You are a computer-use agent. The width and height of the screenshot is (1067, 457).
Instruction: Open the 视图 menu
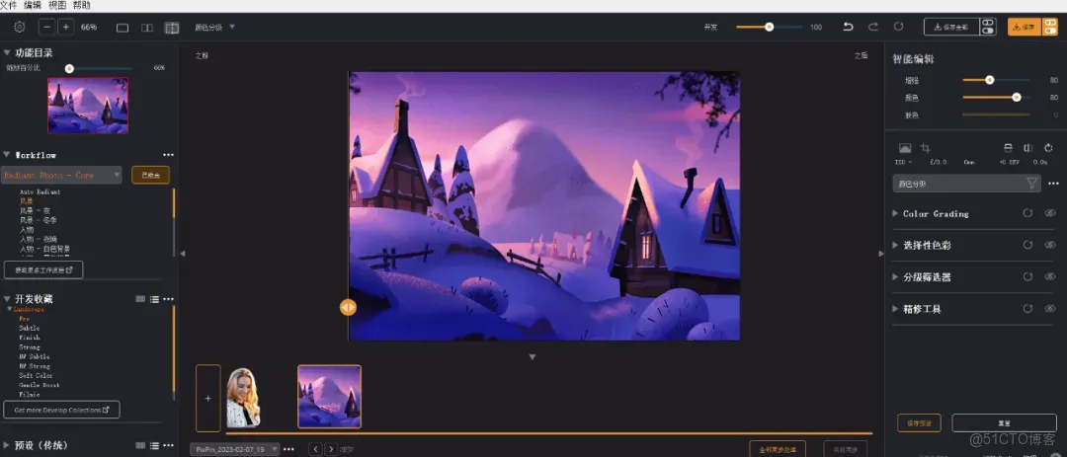pyautogui.click(x=57, y=6)
